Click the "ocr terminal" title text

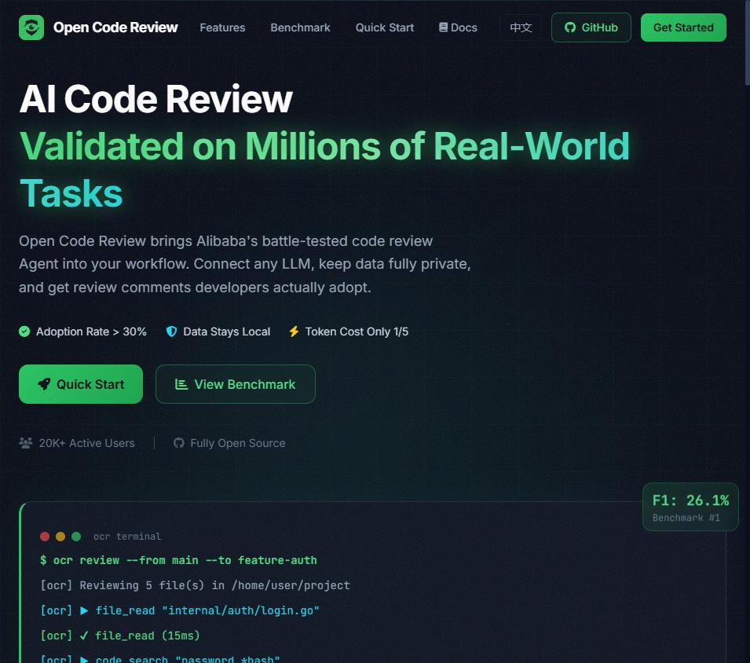click(x=127, y=537)
